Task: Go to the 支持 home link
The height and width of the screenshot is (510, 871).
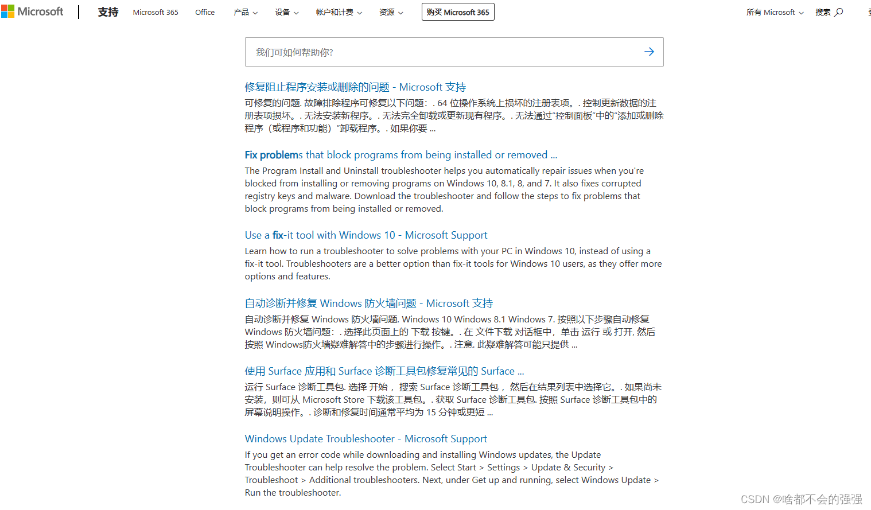Action: pos(108,12)
